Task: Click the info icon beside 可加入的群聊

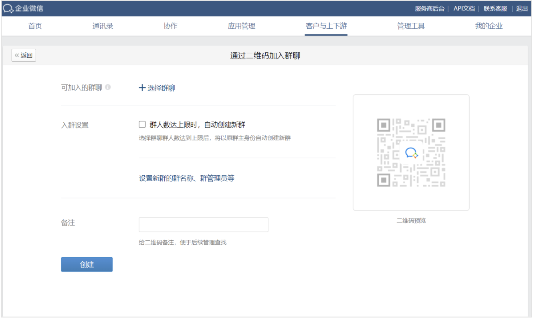Action: 108,87
